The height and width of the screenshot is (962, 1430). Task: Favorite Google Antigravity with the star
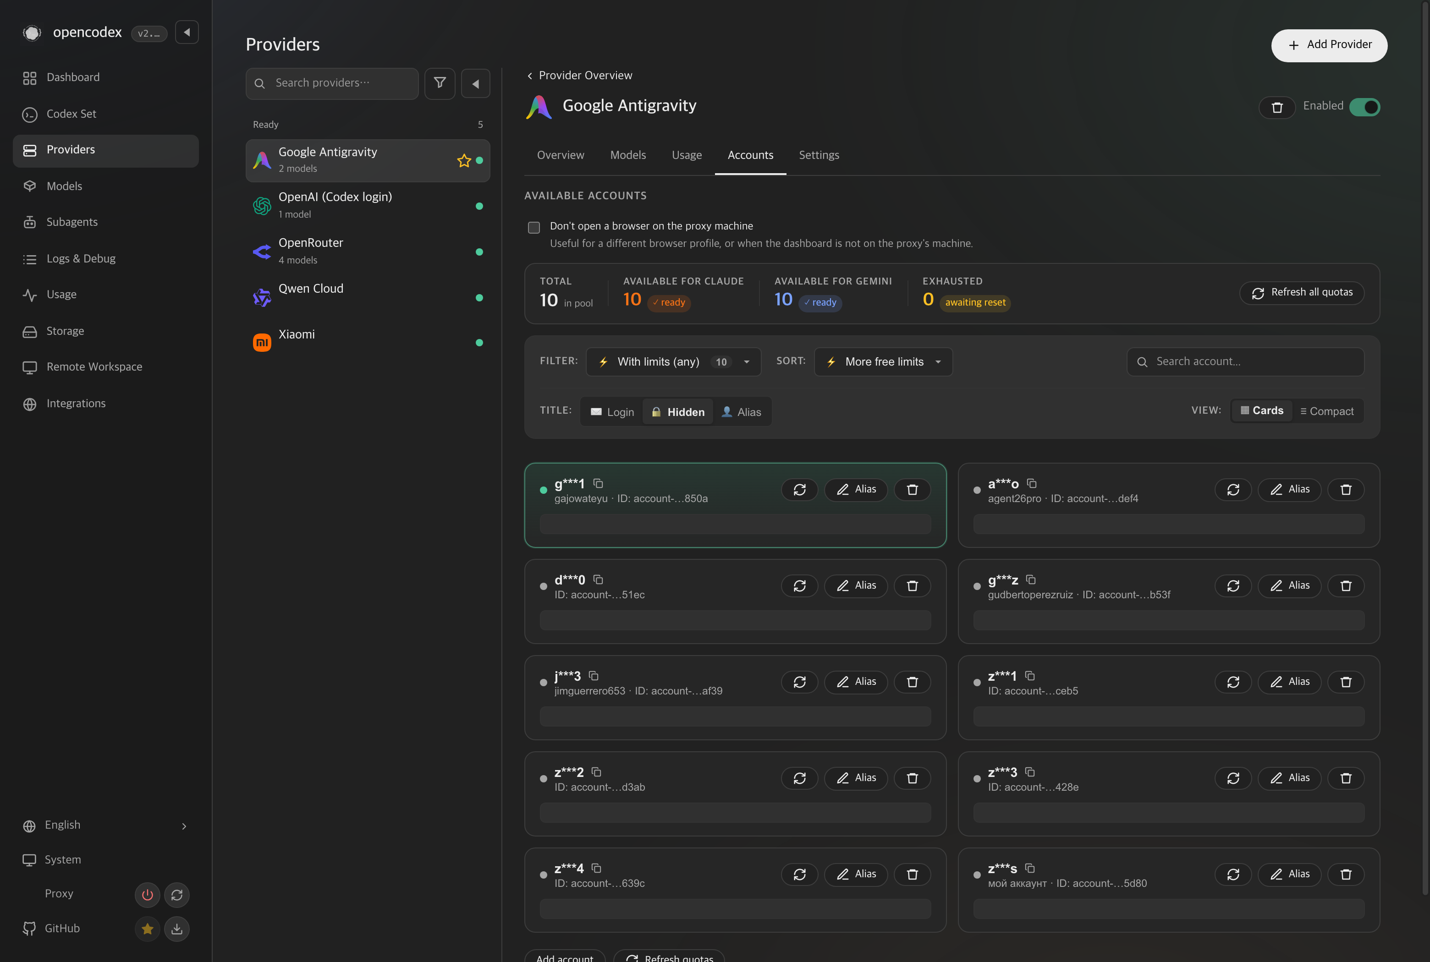point(464,161)
